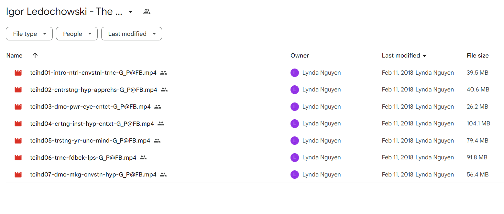Click the folder title Igor Ledochowski
This screenshot has width=504, height=214.
point(64,12)
